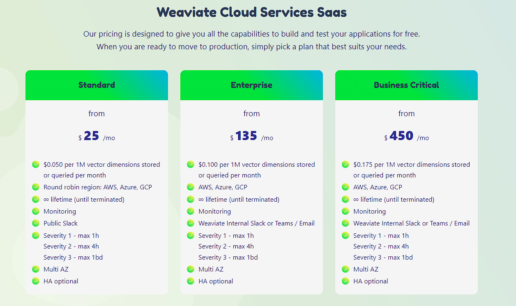
Task: Click the checkmark beside Business Critical's AWS, Azure, GCP
Action: (346, 187)
